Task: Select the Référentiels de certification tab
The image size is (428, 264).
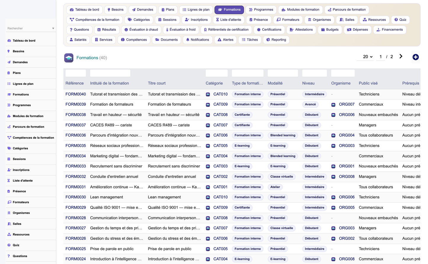Action: (226, 30)
